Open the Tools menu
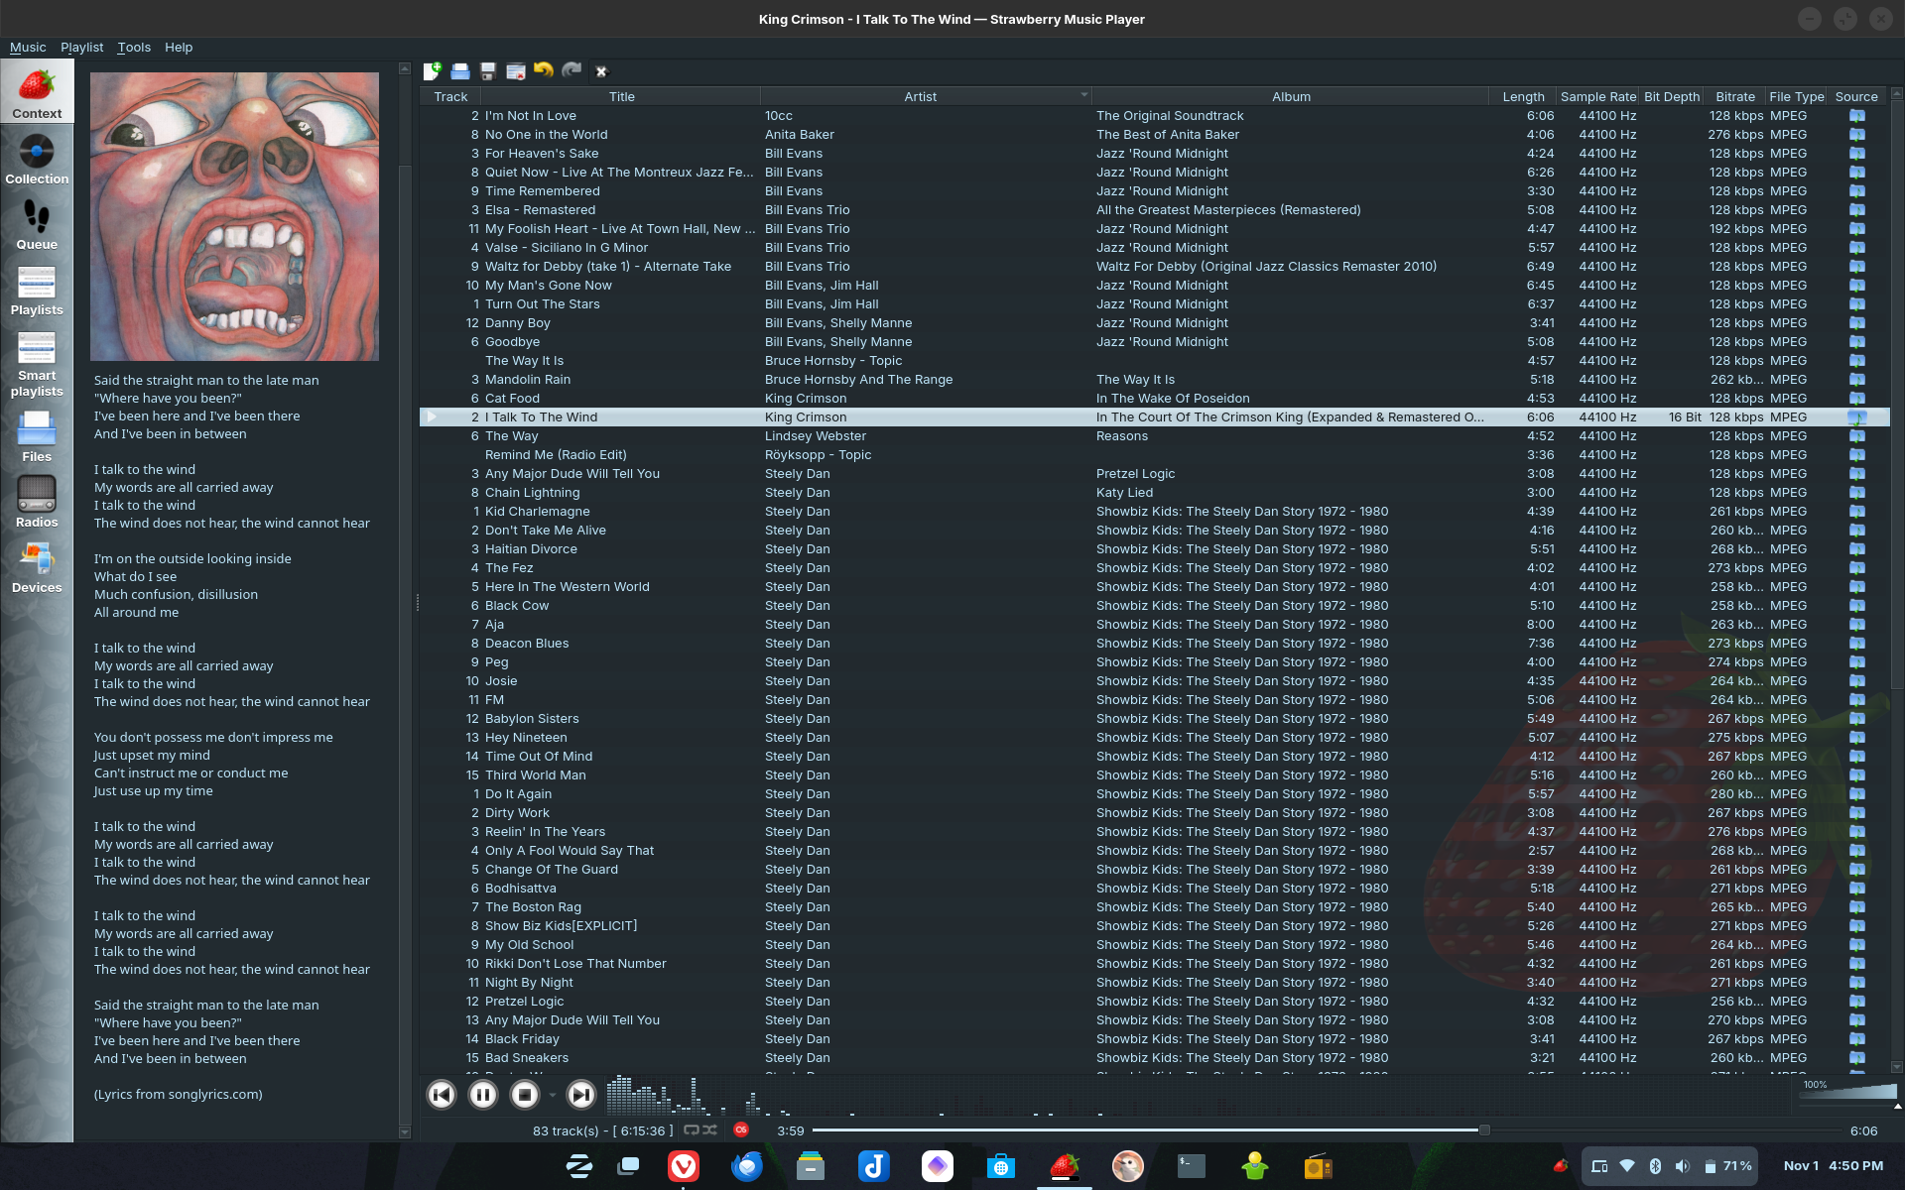The image size is (1905, 1190). tap(134, 47)
